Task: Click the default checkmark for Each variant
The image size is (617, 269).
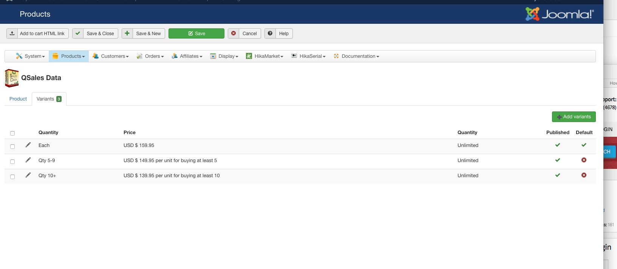Action: [584, 145]
